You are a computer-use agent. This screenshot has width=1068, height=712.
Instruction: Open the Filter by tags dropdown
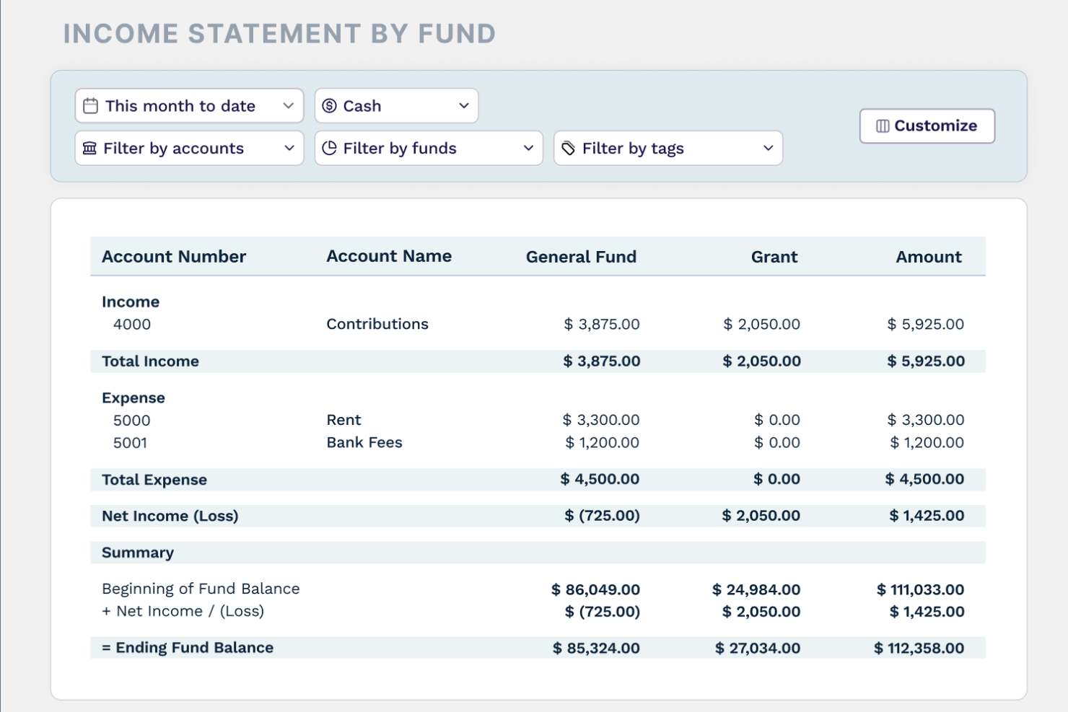click(x=667, y=148)
